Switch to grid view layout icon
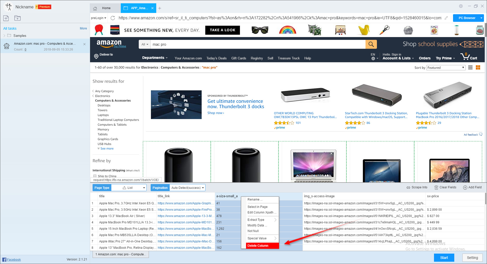 coord(478,68)
